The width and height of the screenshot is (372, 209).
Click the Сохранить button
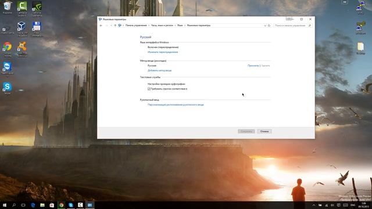[x=246, y=131]
